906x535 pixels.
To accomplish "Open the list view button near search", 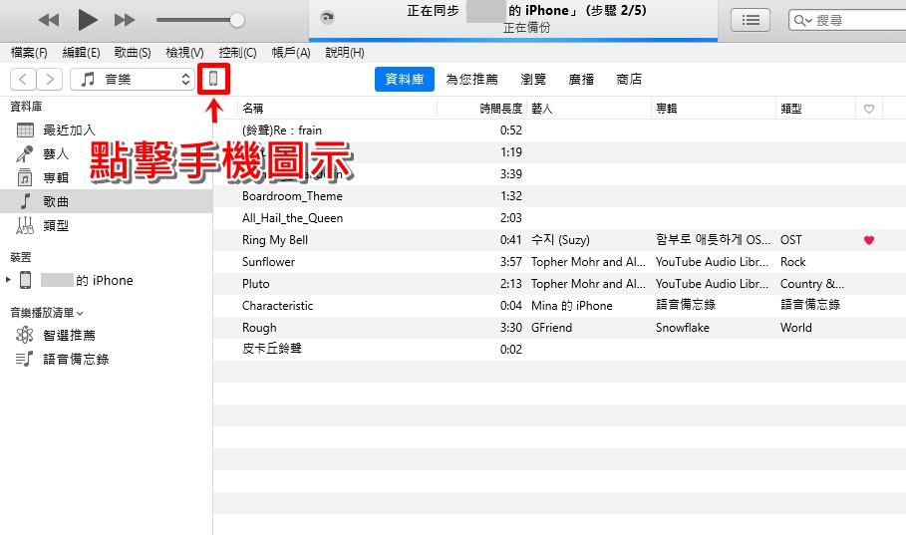I will click(x=750, y=20).
